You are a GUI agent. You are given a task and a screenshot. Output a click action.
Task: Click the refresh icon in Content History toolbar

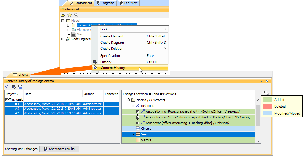pyautogui.click(x=7, y=87)
